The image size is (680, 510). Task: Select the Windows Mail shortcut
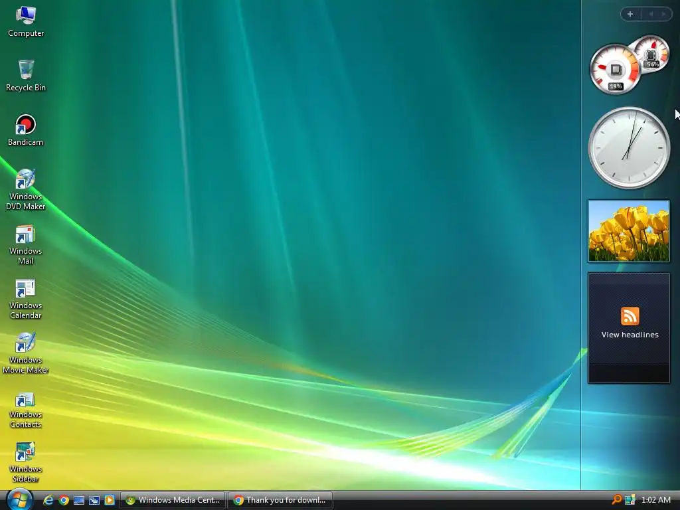tap(26, 244)
